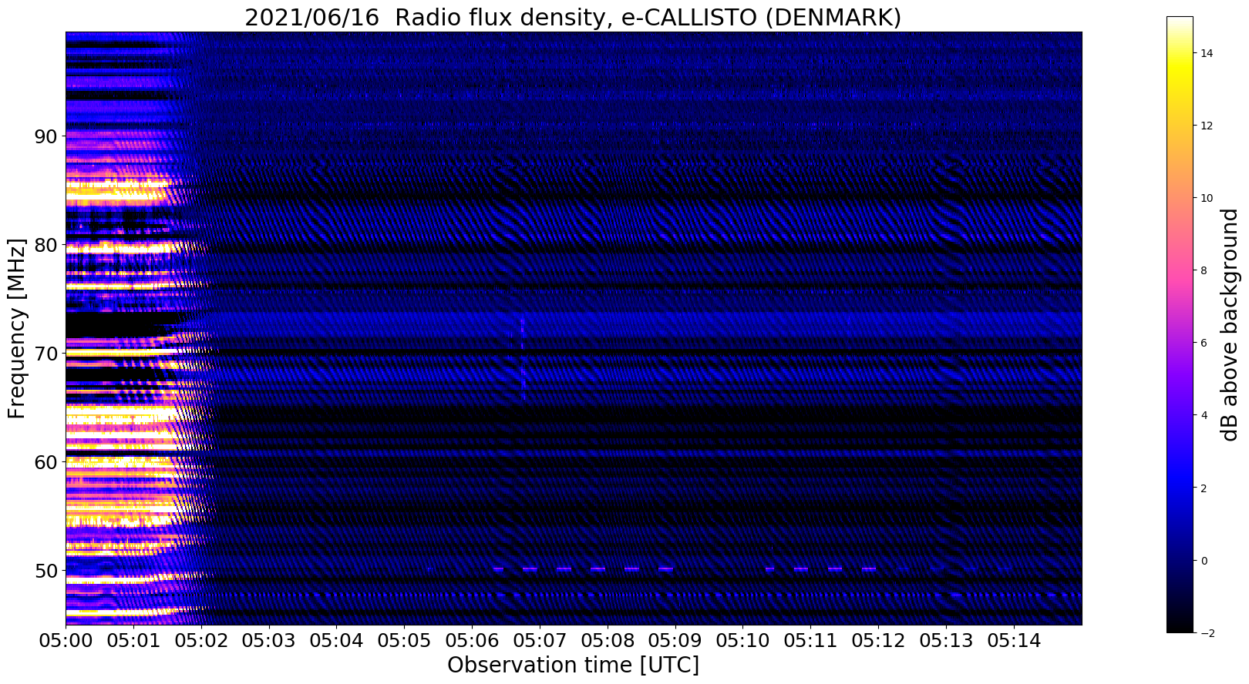Click the 05:10 time tick label

[x=742, y=640]
